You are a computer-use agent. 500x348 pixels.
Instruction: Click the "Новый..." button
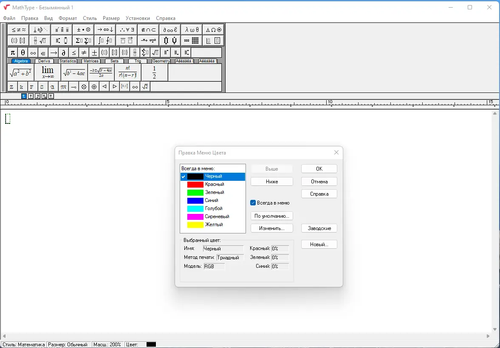coord(319,244)
